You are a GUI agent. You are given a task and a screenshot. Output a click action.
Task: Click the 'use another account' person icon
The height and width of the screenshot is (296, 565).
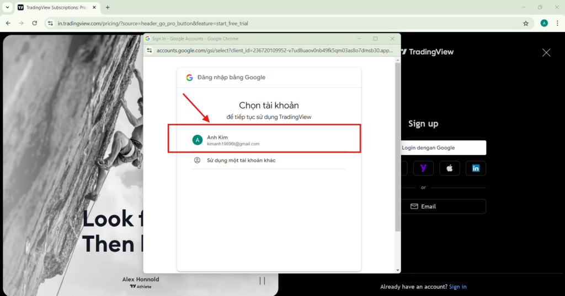(197, 160)
